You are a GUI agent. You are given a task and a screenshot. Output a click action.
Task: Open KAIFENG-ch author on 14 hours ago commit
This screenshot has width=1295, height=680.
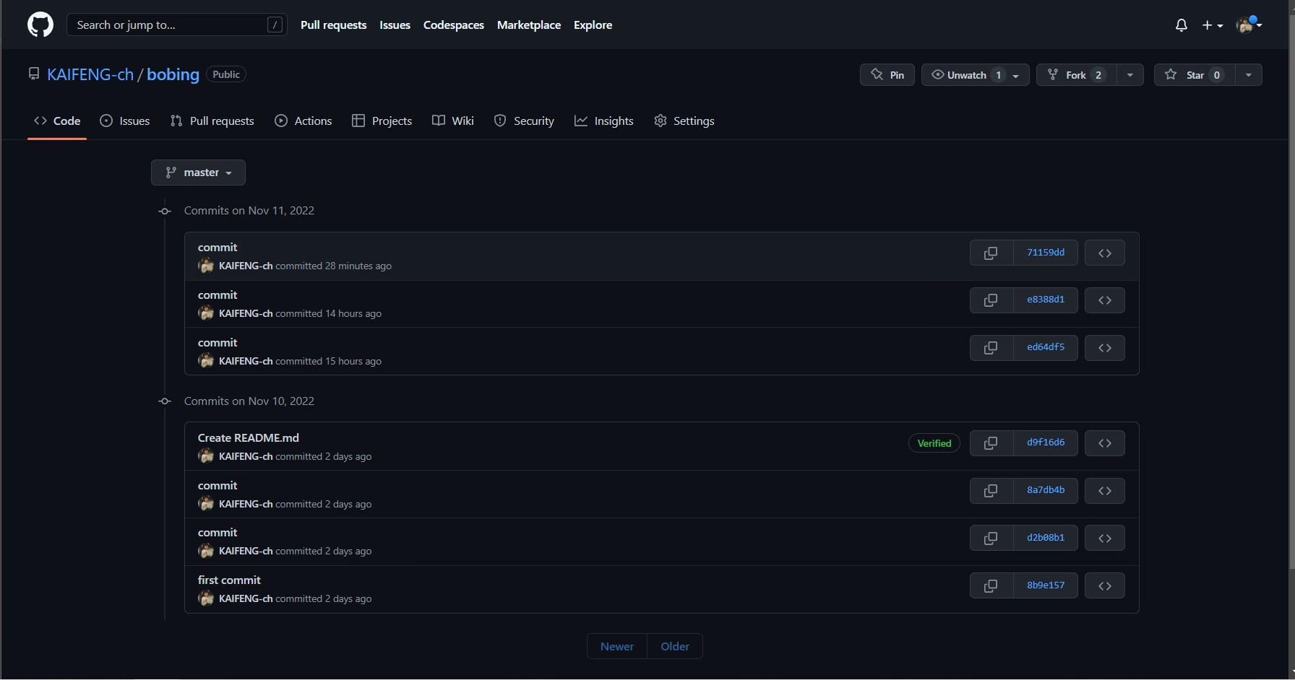pos(246,313)
